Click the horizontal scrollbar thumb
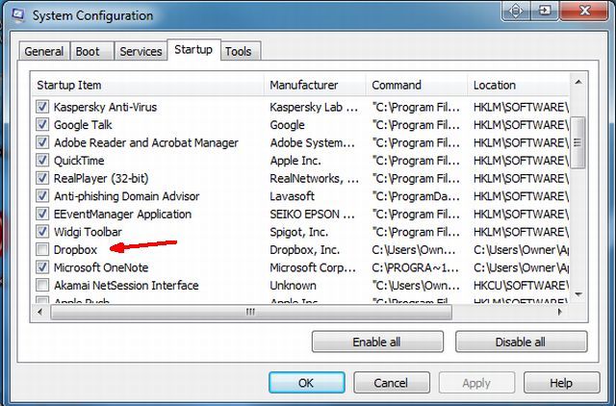616x406 pixels. [x=251, y=312]
